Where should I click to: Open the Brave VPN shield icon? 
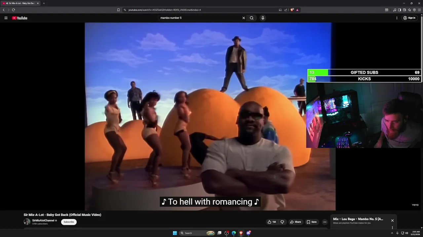point(414,10)
